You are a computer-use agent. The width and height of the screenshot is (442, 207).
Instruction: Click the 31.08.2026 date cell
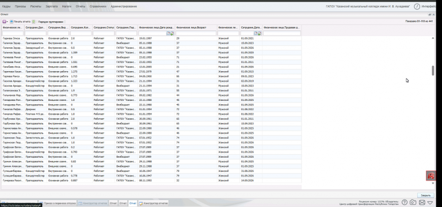tap(251, 171)
